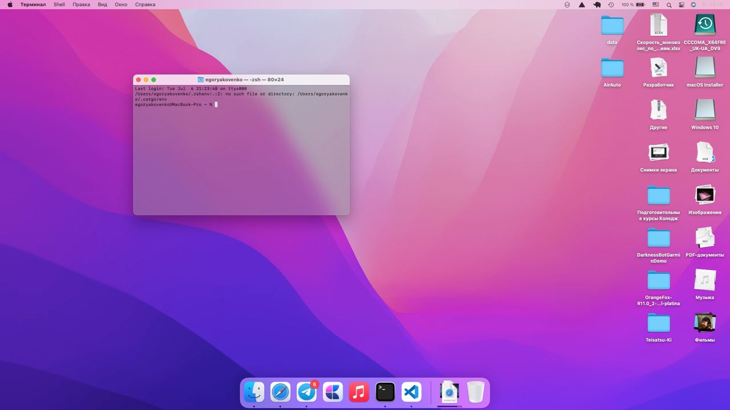Open Spotlight search magnifier
Image resolution: width=730 pixels, height=410 pixels.
pos(669,5)
